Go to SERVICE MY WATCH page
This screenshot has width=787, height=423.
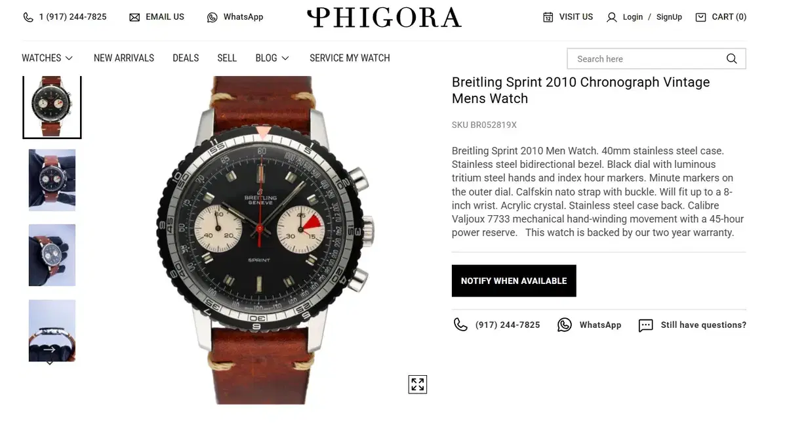tap(350, 58)
